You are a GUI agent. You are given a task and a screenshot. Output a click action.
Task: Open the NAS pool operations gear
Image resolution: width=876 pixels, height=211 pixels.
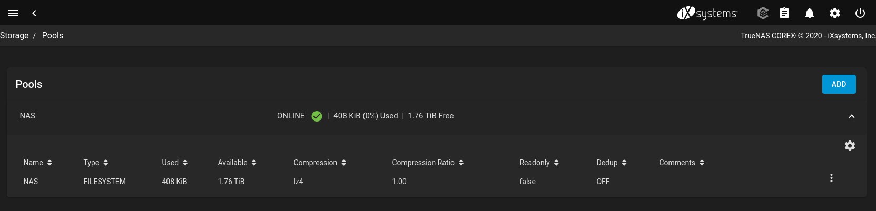tap(850, 146)
